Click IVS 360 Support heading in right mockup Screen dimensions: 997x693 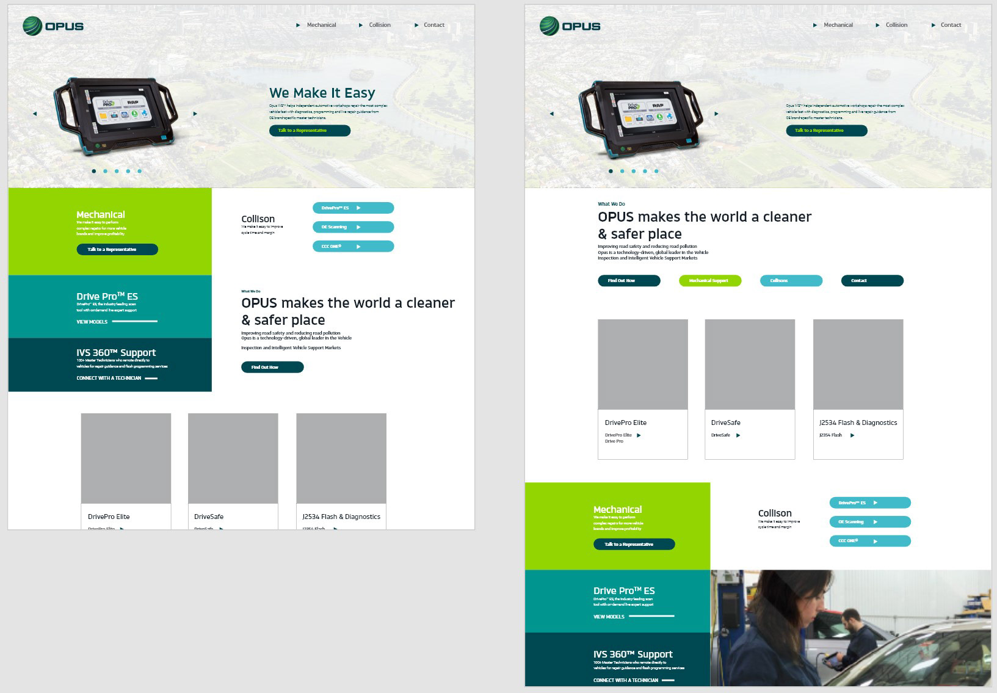633,654
